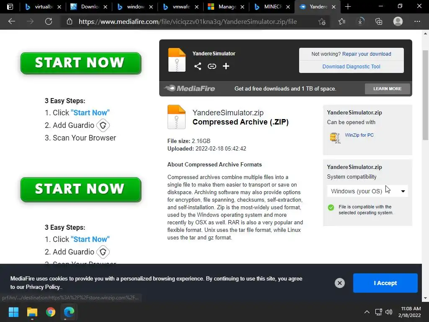Screen dimensions: 429x322
Task: Click the 'Uploaded: 2022-02-18 05:42:42' text
Action: (x=207, y=149)
